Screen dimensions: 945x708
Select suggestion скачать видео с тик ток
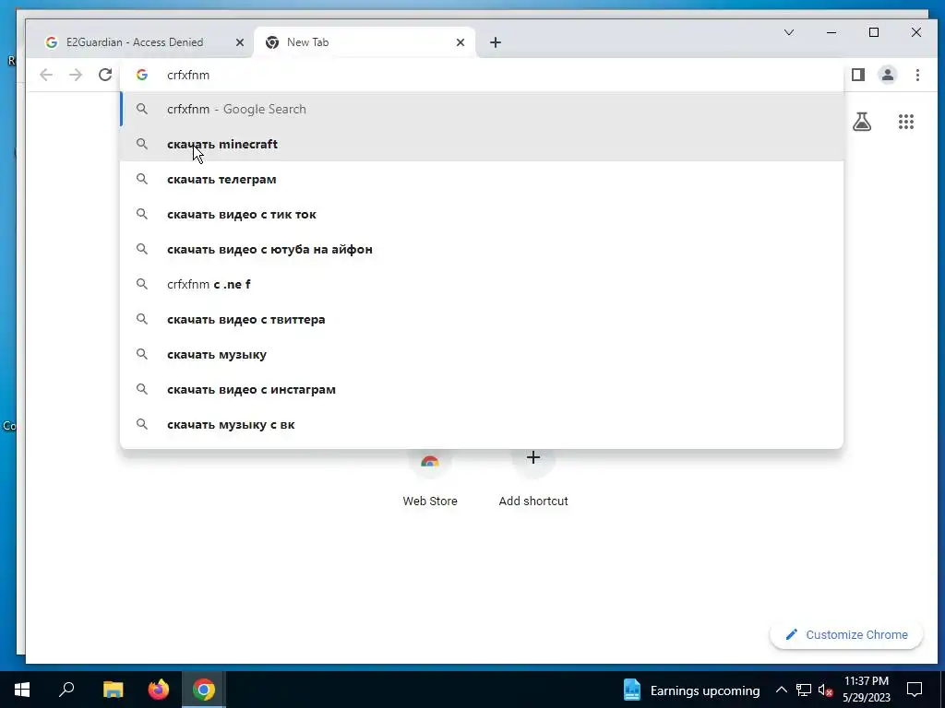[x=482, y=214]
